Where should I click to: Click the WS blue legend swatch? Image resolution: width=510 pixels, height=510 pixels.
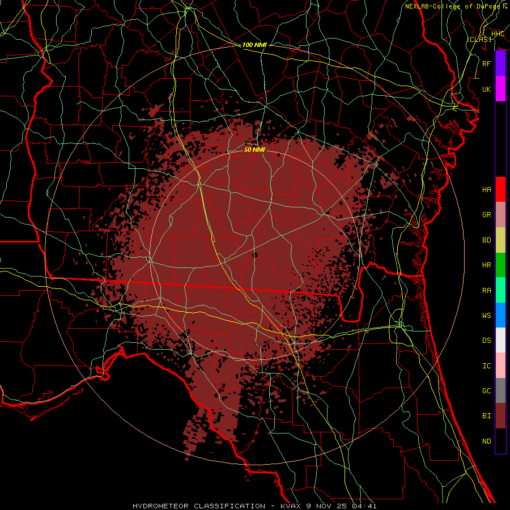pos(500,315)
